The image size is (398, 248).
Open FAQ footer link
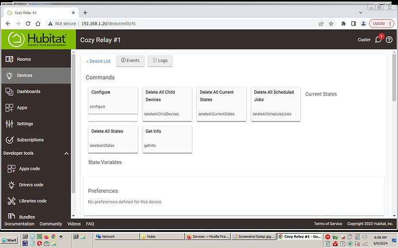point(90,224)
